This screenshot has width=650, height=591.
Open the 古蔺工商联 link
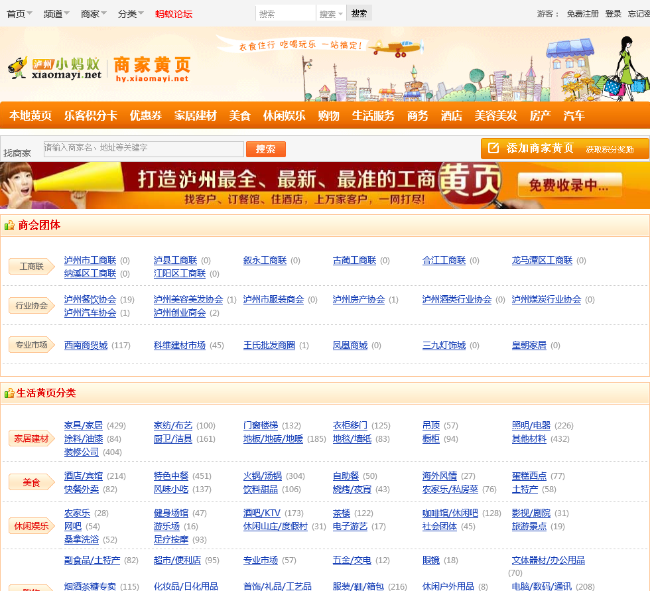coord(354,260)
